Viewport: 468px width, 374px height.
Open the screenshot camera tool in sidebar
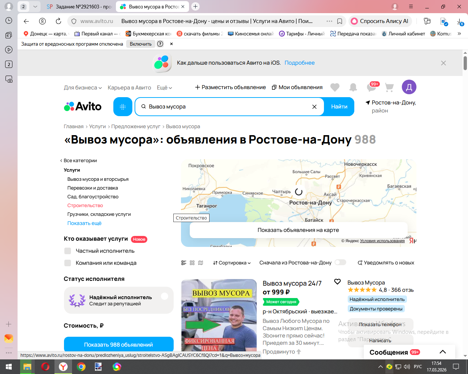pos(9,79)
